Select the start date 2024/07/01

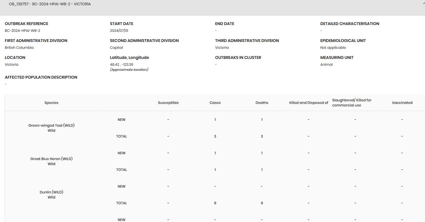tap(119, 31)
